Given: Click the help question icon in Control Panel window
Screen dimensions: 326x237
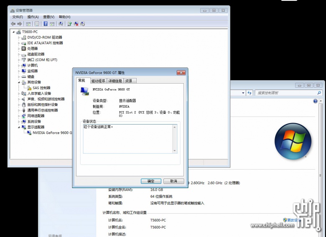Looking at the screenshot, I should 316,101.
